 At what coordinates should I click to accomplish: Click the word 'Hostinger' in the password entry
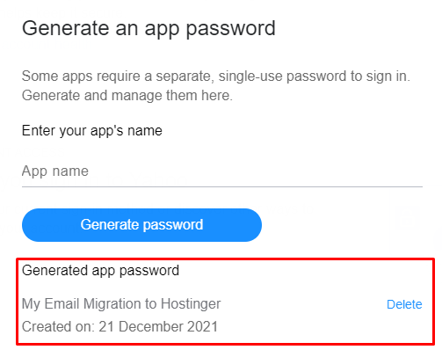(191, 304)
